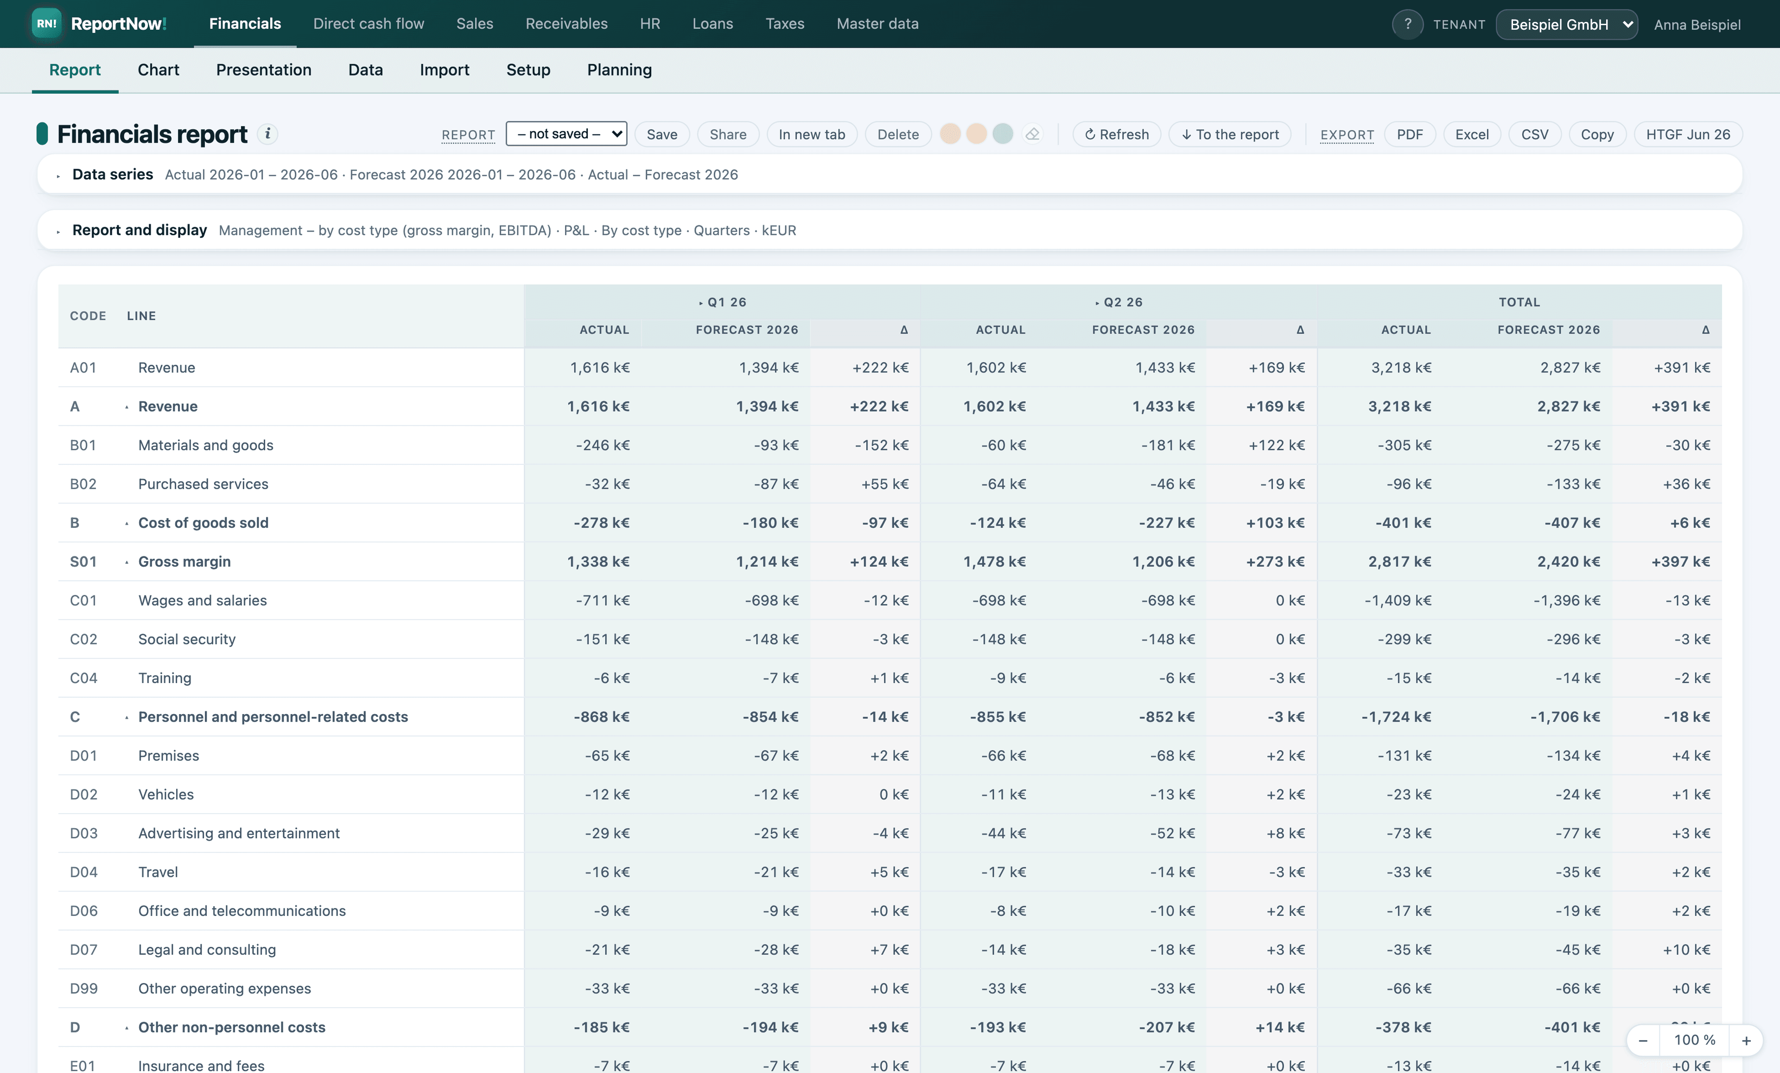Open the Direct cash flow menu
The height and width of the screenshot is (1073, 1780).
click(369, 24)
